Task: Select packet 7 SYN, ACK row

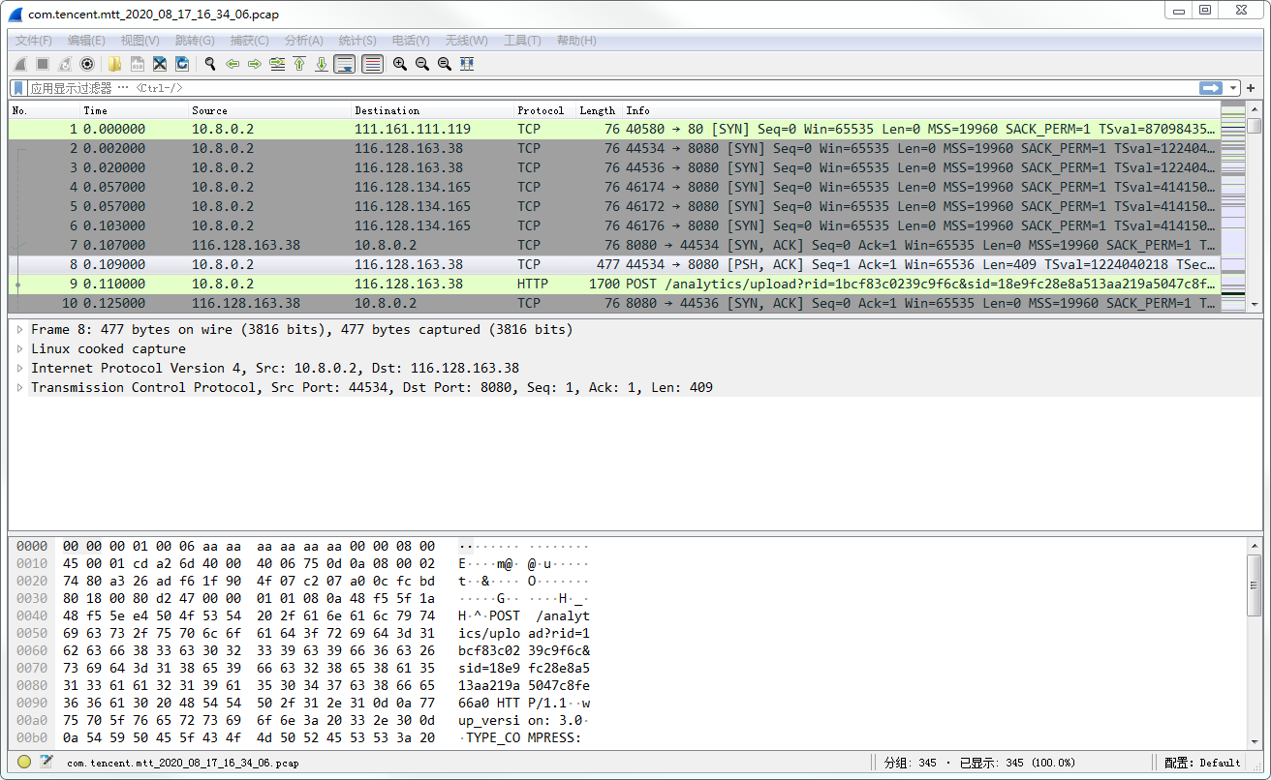Action: click(x=614, y=245)
